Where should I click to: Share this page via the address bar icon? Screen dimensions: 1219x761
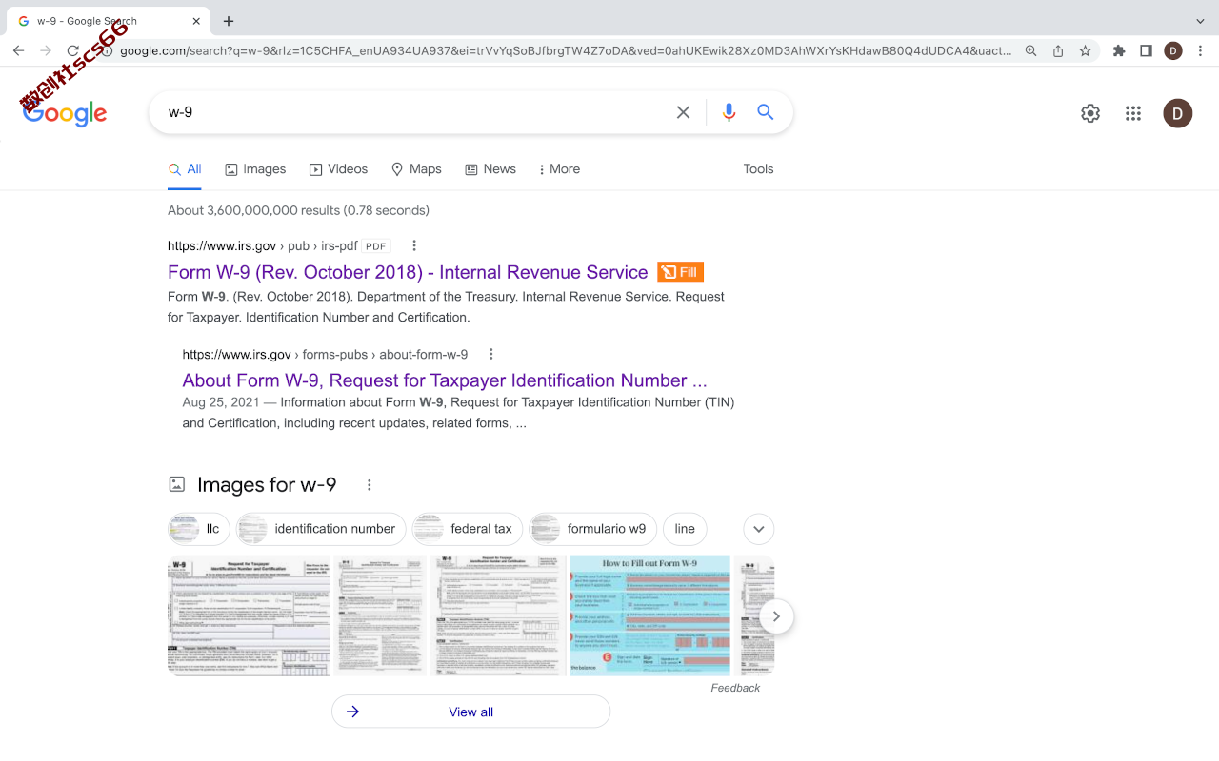1058,51
